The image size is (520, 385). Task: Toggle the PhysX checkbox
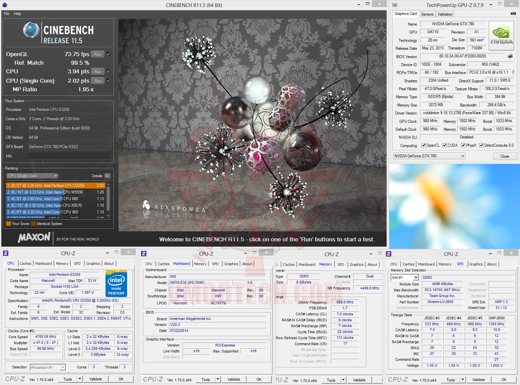463,145
